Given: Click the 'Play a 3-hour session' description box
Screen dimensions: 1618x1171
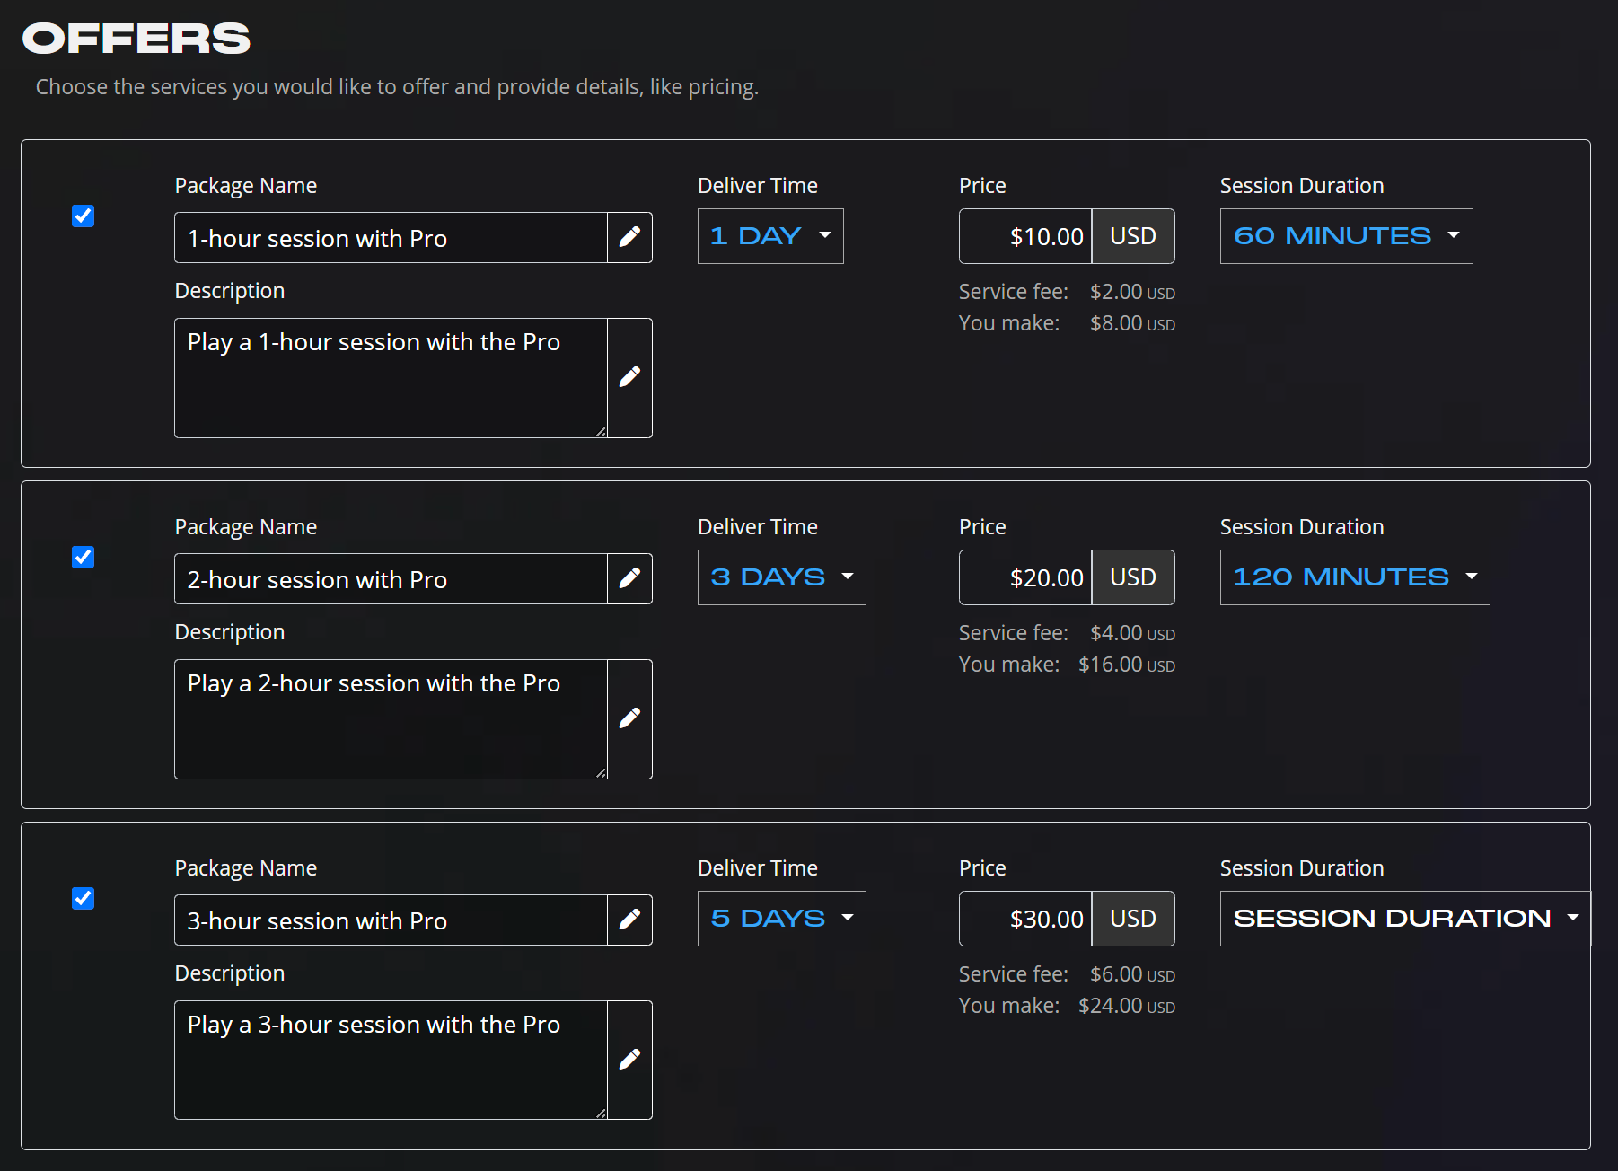Looking at the screenshot, I should [x=391, y=1061].
